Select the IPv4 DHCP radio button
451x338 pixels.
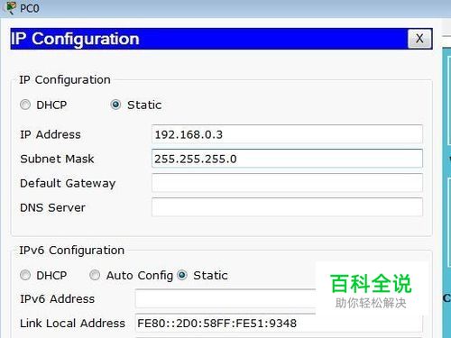(25, 105)
